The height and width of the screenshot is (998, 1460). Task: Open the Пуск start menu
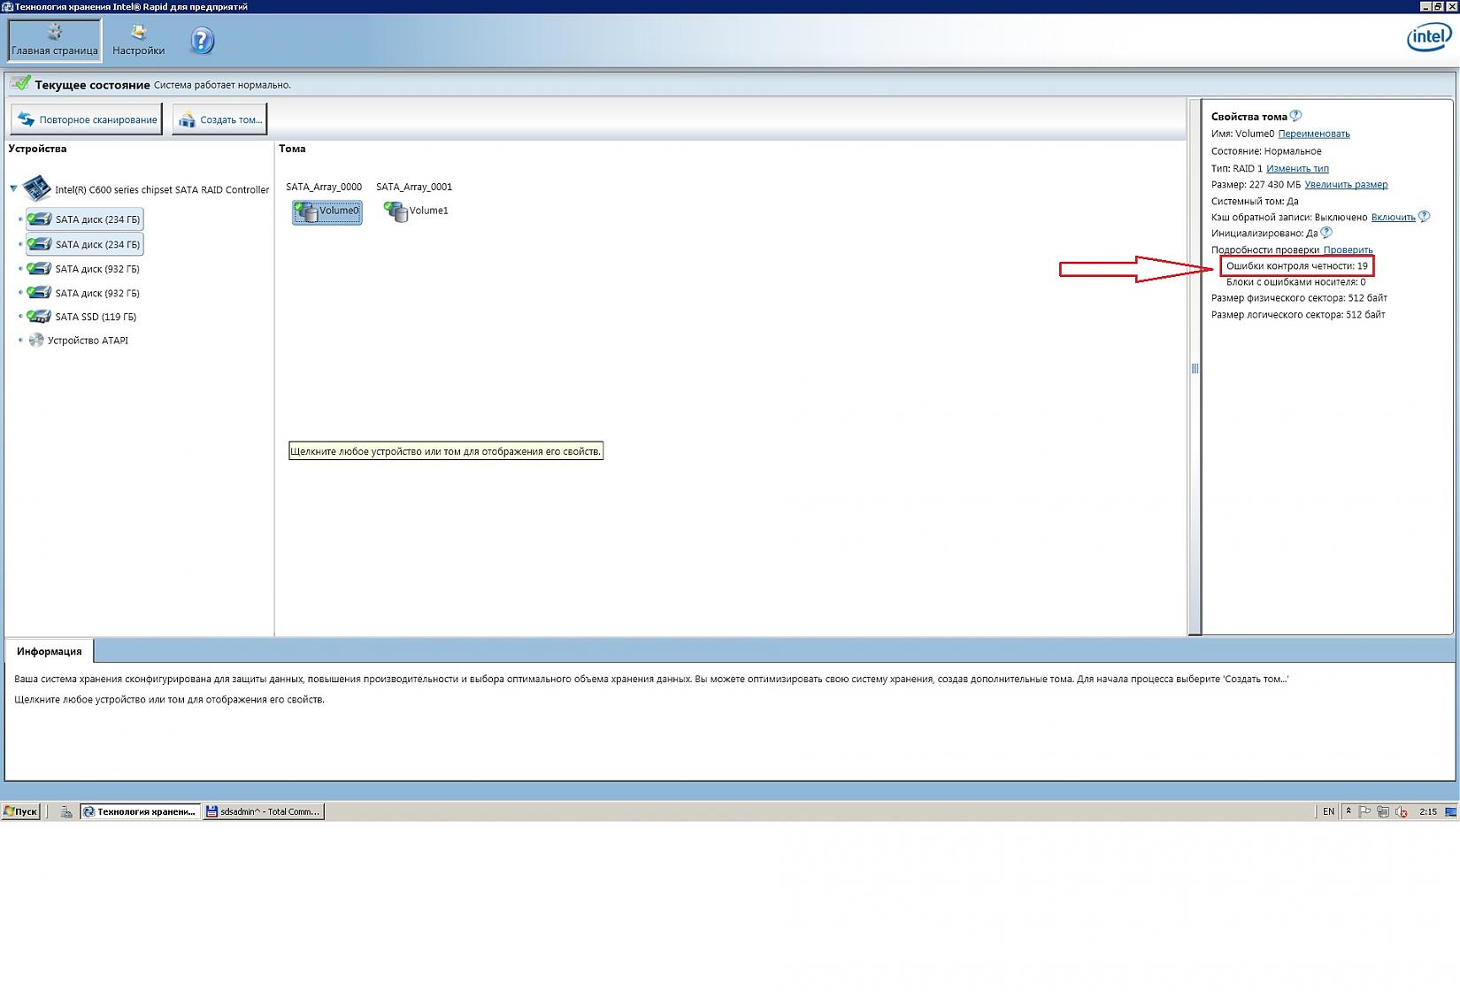pos(20,811)
